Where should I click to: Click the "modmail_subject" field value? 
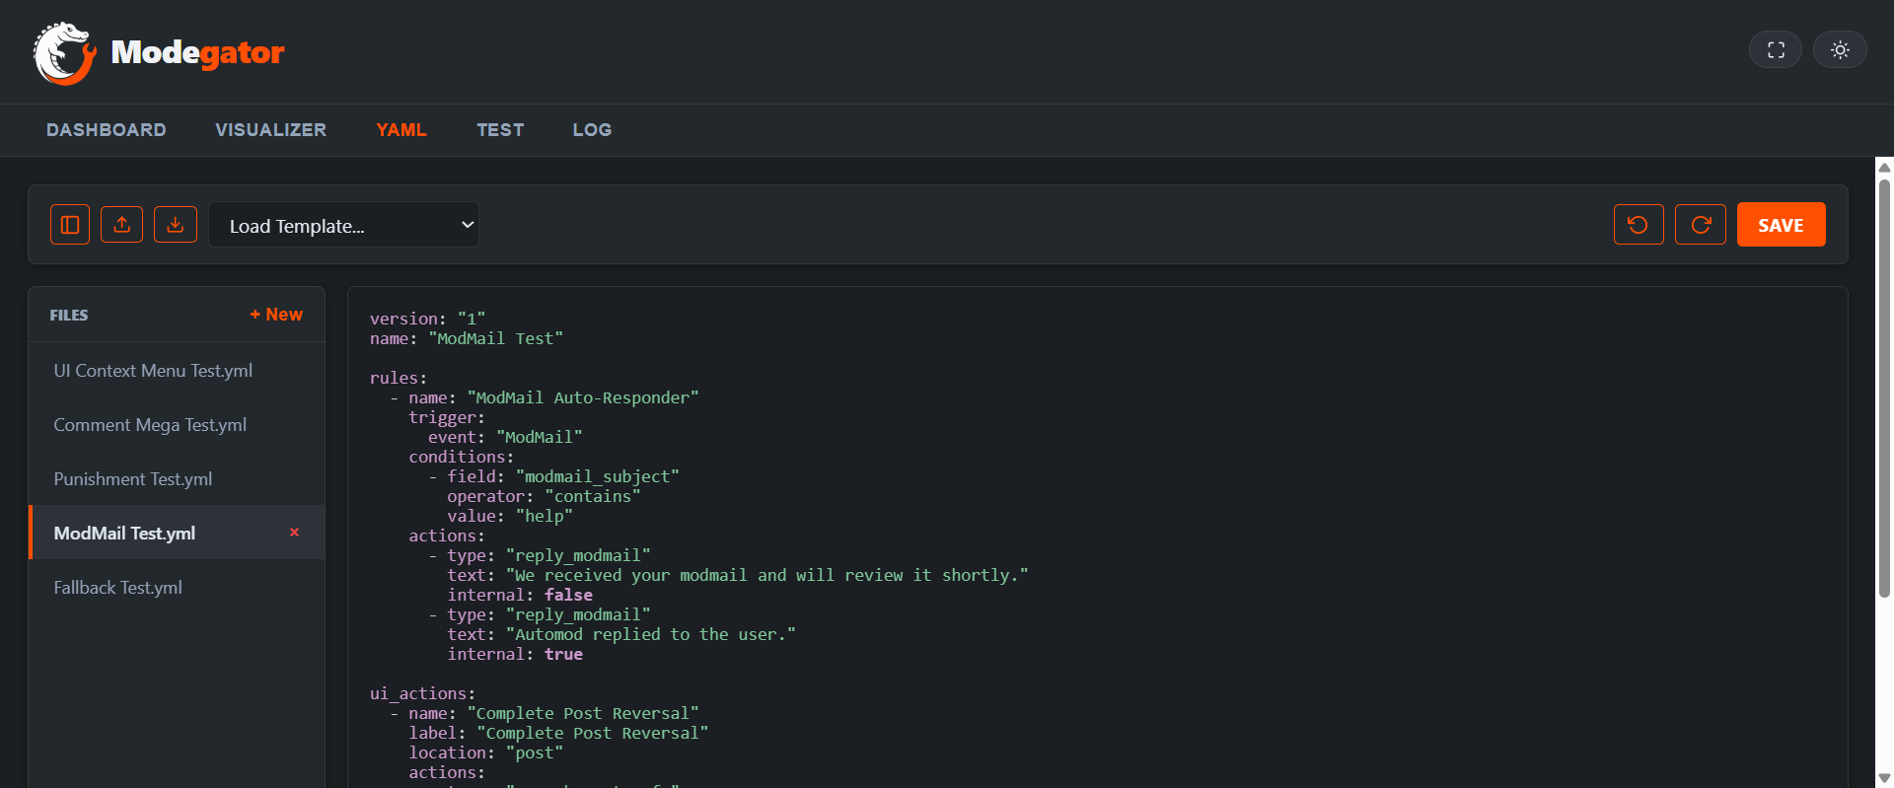(598, 476)
